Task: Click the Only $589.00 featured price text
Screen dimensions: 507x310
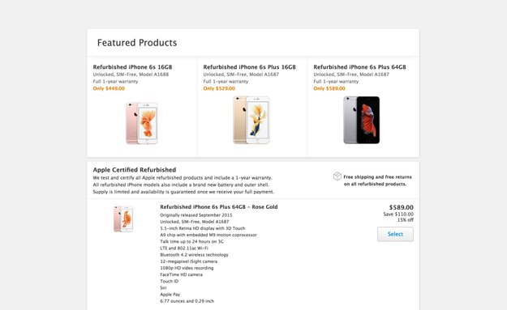Action: coord(329,88)
